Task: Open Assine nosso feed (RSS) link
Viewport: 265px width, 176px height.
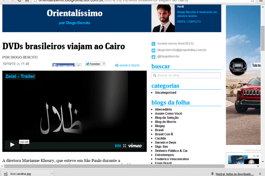Action: click(x=175, y=43)
